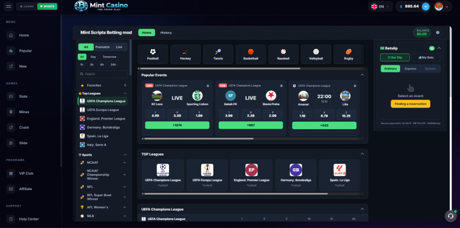Select the Tennis sport tile

click(x=218, y=54)
